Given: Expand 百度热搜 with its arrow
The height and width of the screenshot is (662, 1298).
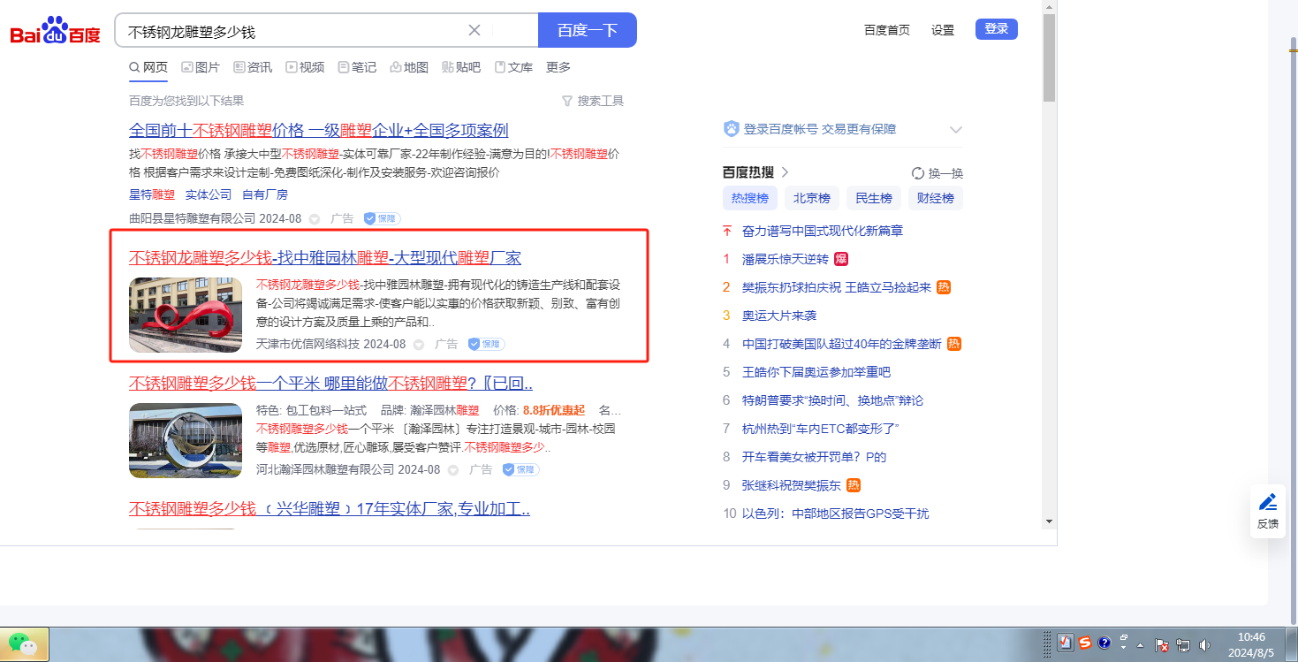Looking at the screenshot, I should (785, 172).
